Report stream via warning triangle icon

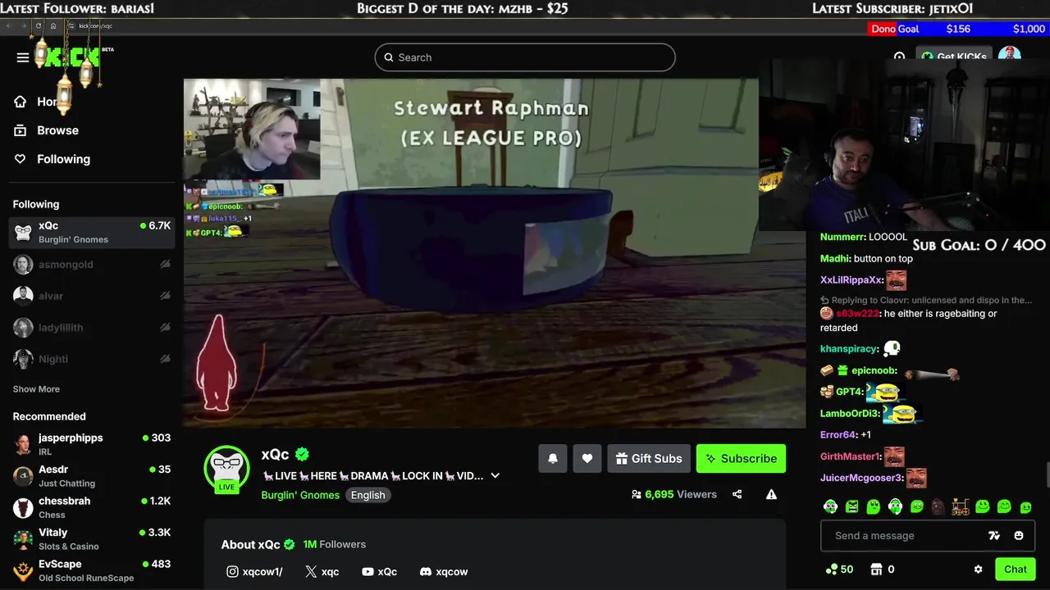(x=771, y=494)
